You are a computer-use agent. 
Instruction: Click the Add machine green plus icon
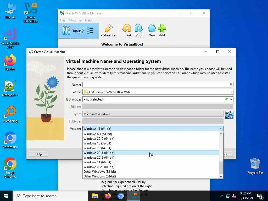coord(162,31)
